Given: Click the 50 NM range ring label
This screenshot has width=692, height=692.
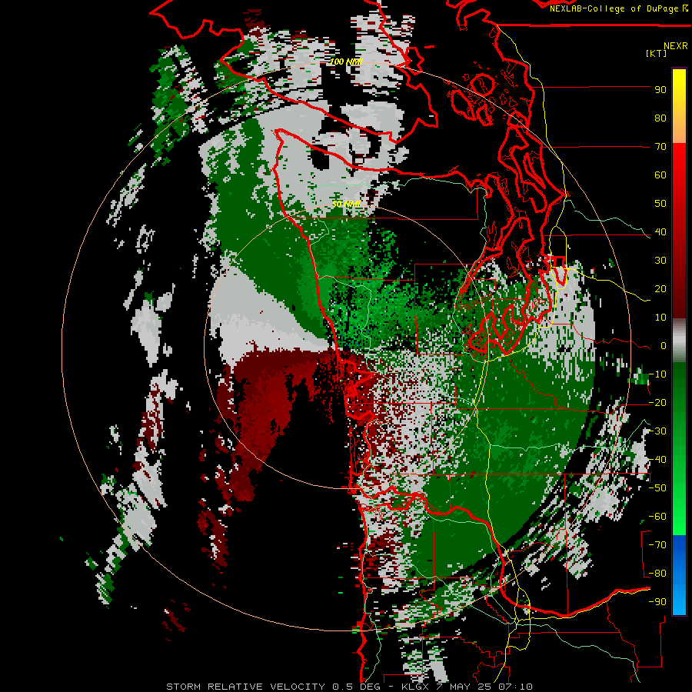Looking at the screenshot, I should point(347,204).
